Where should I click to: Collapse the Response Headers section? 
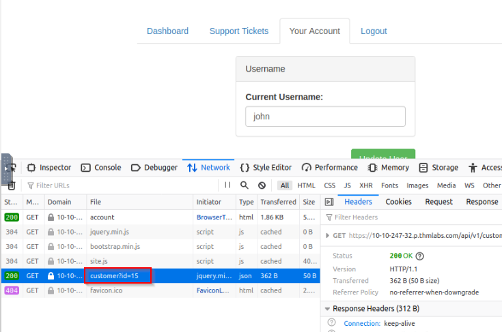tap(327, 309)
